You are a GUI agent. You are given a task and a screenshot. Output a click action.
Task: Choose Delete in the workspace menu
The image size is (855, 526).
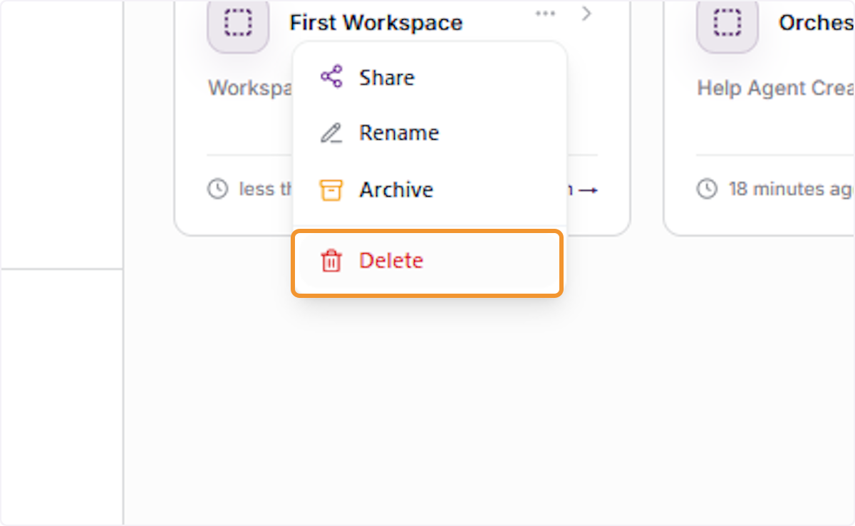[427, 261]
